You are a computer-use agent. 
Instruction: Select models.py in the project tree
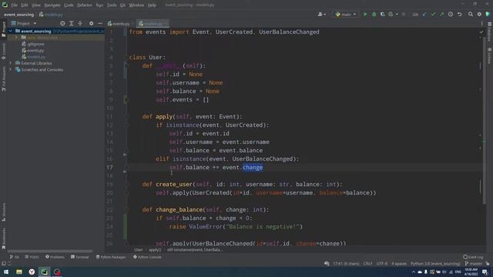coord(34,57)
